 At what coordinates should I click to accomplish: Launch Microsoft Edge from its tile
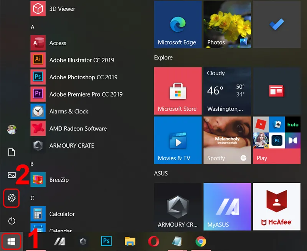pyautogui.click(x=177, y=24)
